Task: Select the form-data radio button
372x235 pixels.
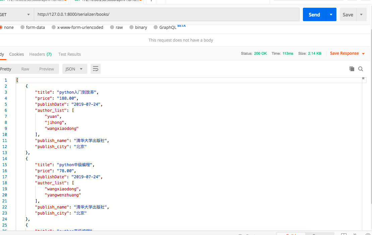Action: (x=22, y=27)
